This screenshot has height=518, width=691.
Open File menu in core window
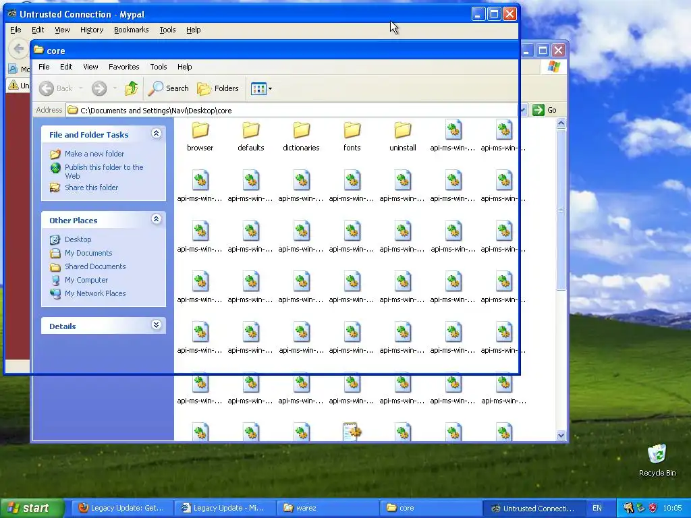click(x=44, y=67)
